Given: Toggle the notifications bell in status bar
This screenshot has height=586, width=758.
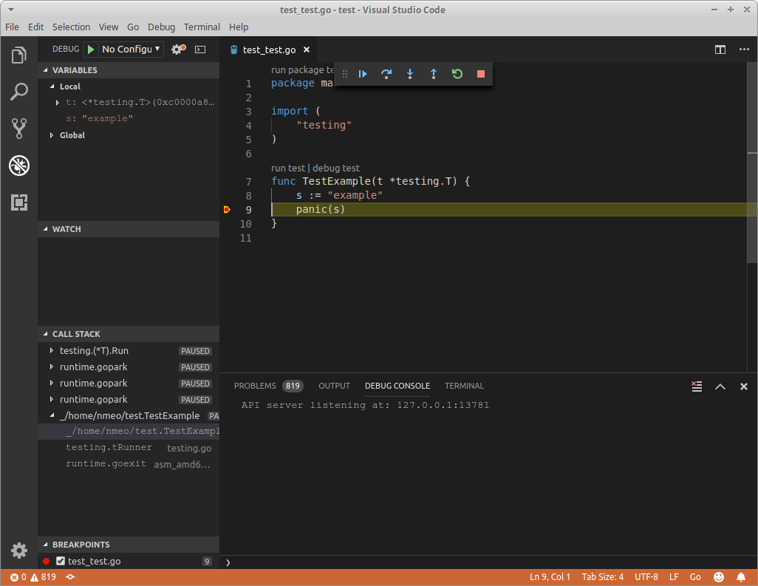Looking at the screenshot, I should 742,576.
